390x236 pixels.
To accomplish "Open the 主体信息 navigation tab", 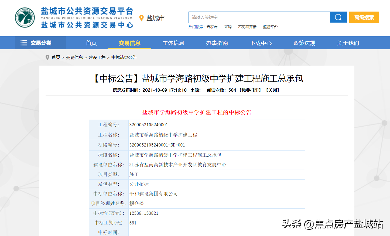I will 173,43.
